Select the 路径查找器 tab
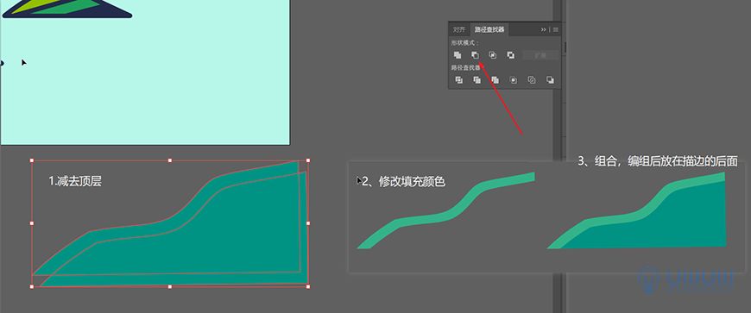This screenshot has width=751, height=313. (489, 29)
